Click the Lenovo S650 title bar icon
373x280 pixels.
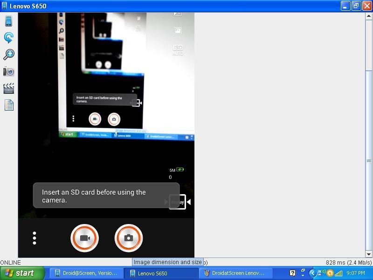(4, 6)
